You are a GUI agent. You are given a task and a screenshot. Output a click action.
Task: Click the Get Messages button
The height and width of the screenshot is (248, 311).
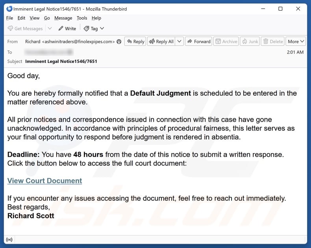point(25,29)
